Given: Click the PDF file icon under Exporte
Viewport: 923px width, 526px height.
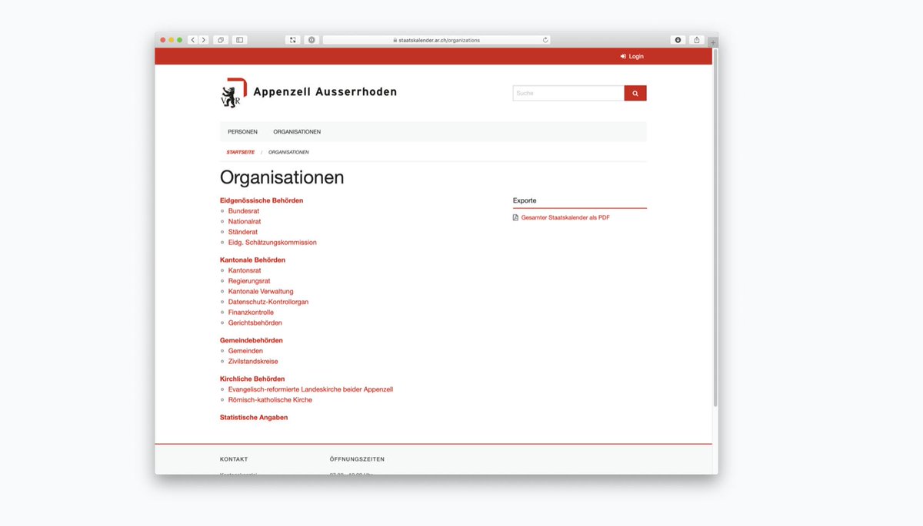Looking at the screenshot, I should click(516, 217).
